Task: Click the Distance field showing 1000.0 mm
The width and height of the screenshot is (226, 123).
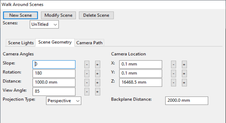Action: [x=54, y=82]
